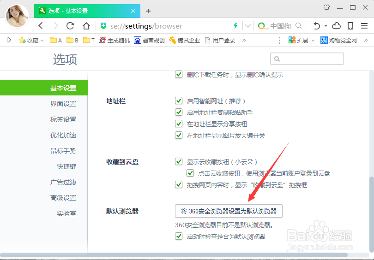Open bookmark folder A
This screenshot has height=260, width=374.
point(56,40)
